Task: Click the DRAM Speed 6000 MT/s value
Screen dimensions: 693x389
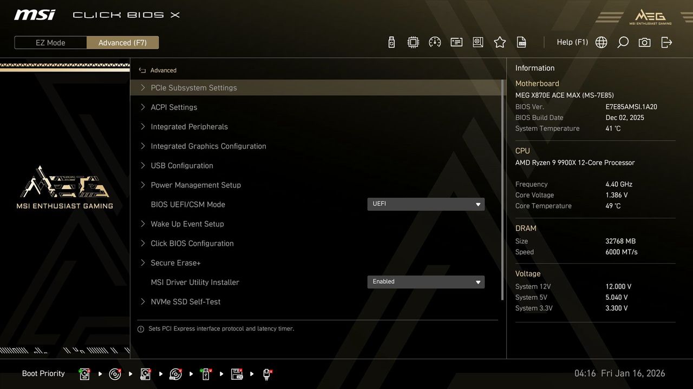Action: click(622, 252)
